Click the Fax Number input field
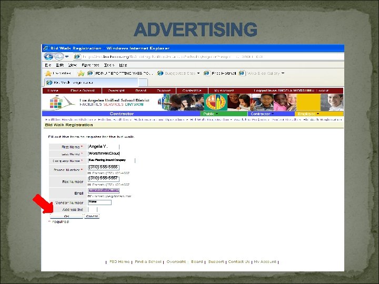The width and height of the screenshot is (379, 284). tap(104, 178)
